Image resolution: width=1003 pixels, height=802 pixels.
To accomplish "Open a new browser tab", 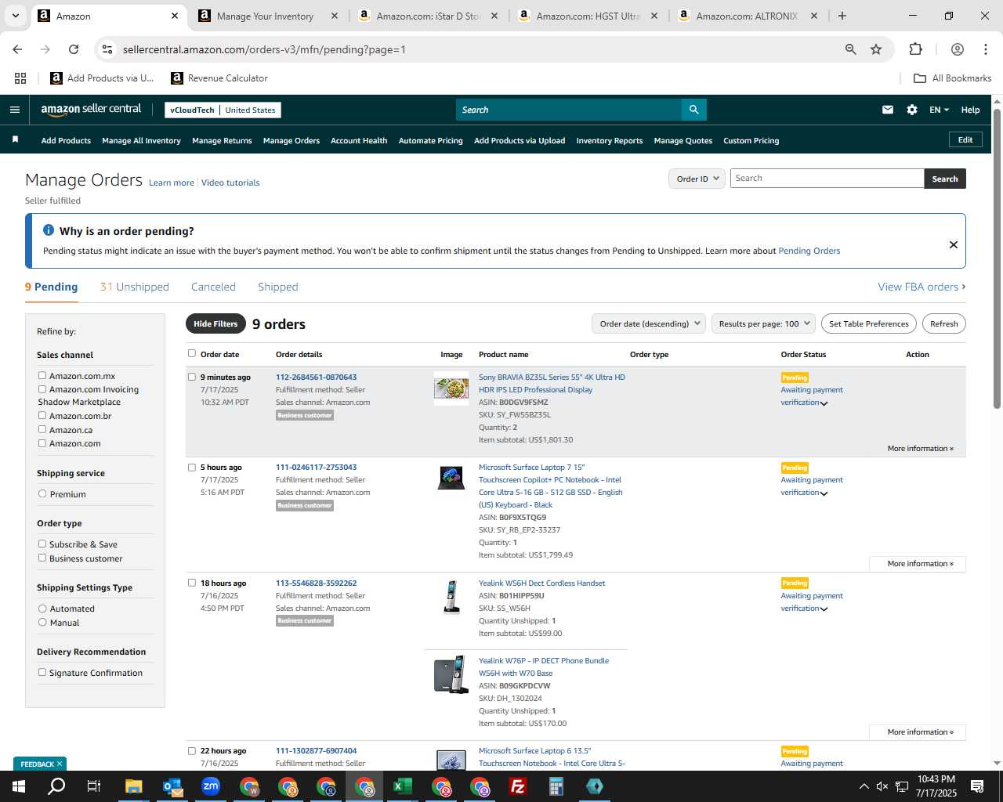I will [x=842, y=16].
